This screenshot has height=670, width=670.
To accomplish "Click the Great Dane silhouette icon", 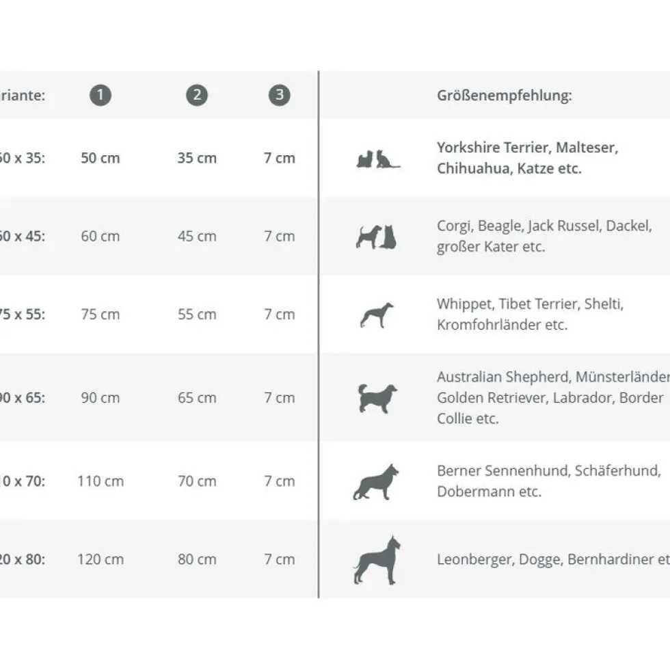I will [377, 560].
